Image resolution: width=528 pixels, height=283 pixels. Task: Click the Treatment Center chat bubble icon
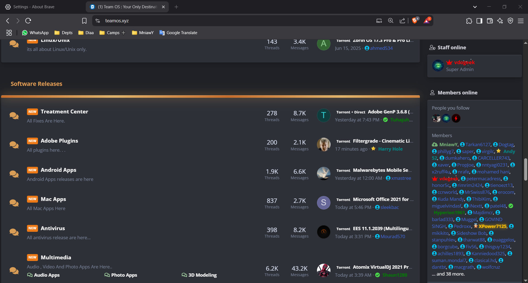click(14, 116)
